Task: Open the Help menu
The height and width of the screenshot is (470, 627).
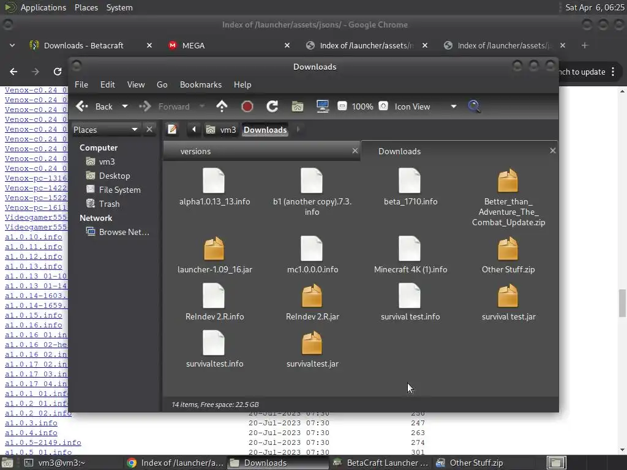Action: pos(242,84)
